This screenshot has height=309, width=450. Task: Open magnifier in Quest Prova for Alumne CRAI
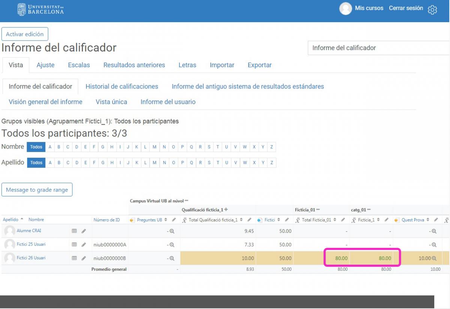(434, 231)
